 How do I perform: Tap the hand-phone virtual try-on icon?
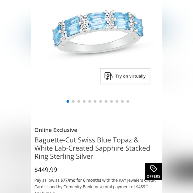(108, 76)
